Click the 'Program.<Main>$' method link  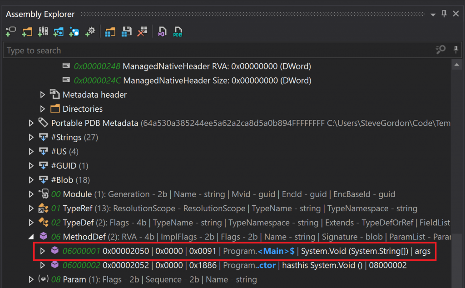click(x=258, y=251)
